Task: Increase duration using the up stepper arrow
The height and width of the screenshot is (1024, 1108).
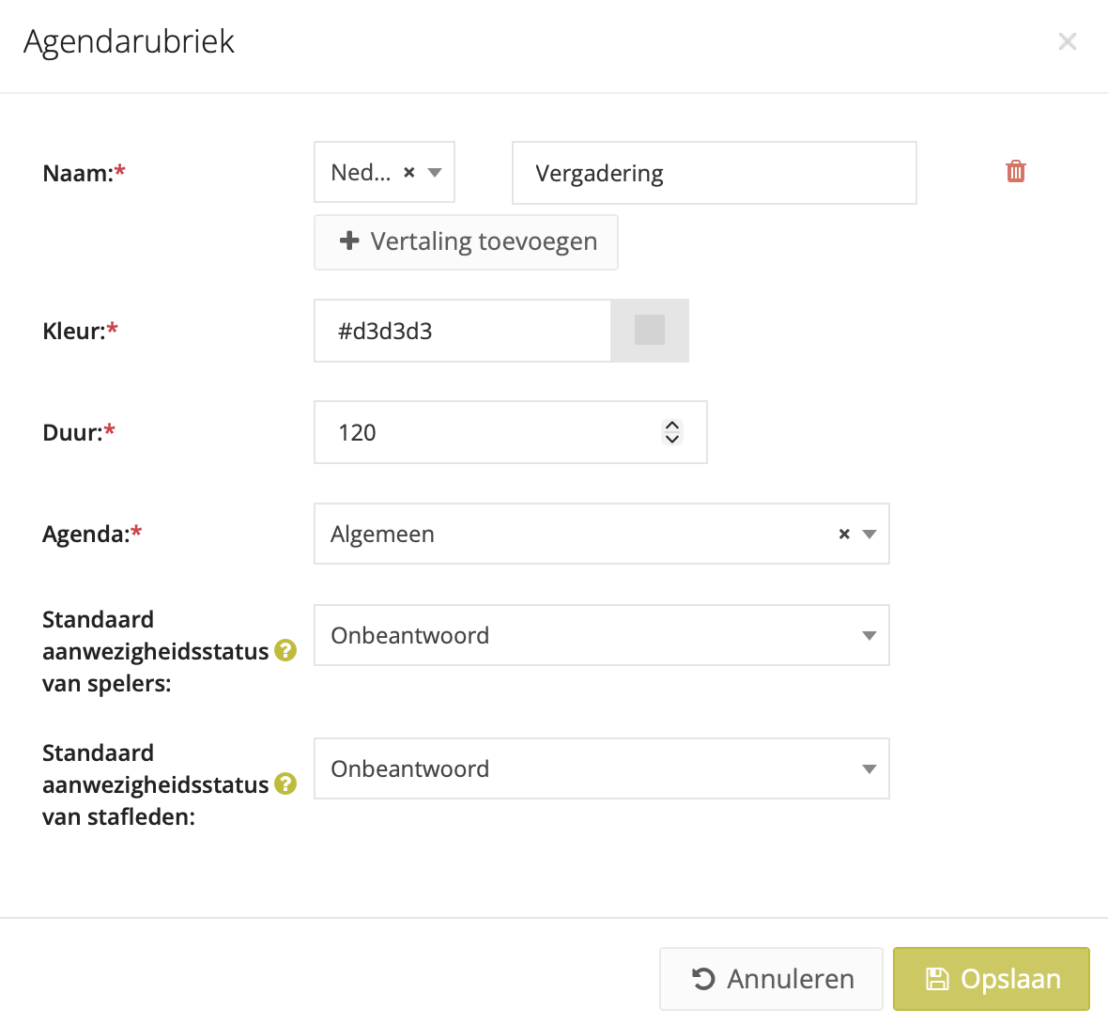Action: pos(672,426)
